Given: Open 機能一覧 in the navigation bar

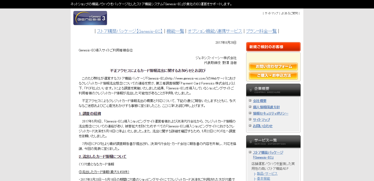Looking at the screenshot, I should click(x=175, y=31).
